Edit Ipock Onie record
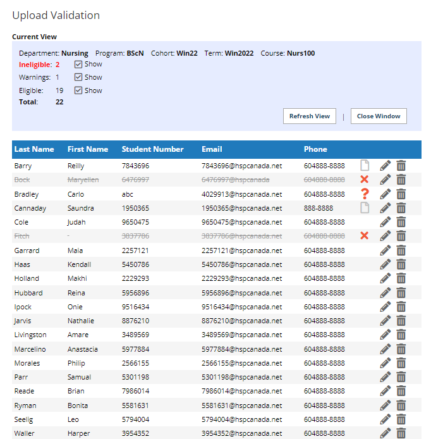 (x=385, y=307)
